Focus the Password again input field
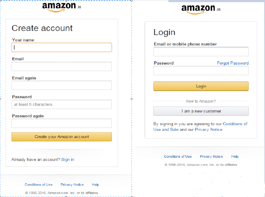The image size is (265, 197). (x=61, y=123)
